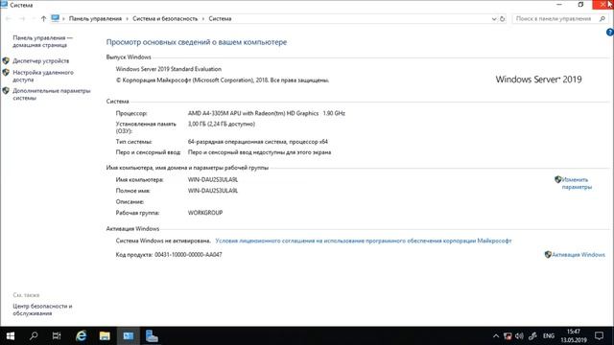Open the Action Center notifications icon
The height and width of the screenshot is (345, 614).
599,336
